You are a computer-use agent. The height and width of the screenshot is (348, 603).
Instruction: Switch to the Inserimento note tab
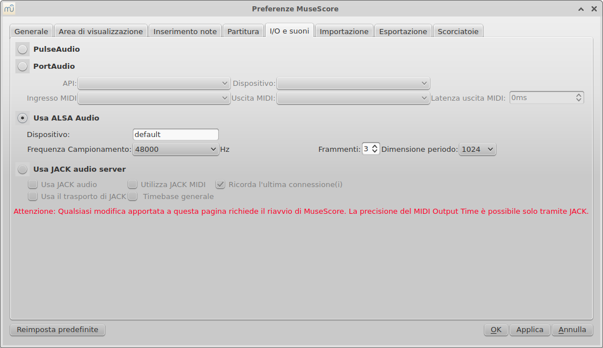tap(185, 31)
